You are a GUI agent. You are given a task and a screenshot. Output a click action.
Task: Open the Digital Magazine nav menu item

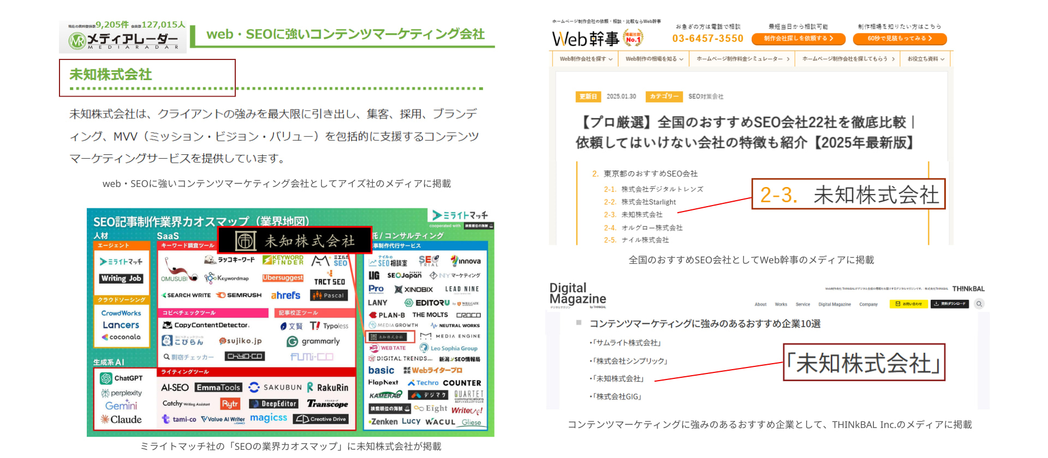click(x=835, y=304)
